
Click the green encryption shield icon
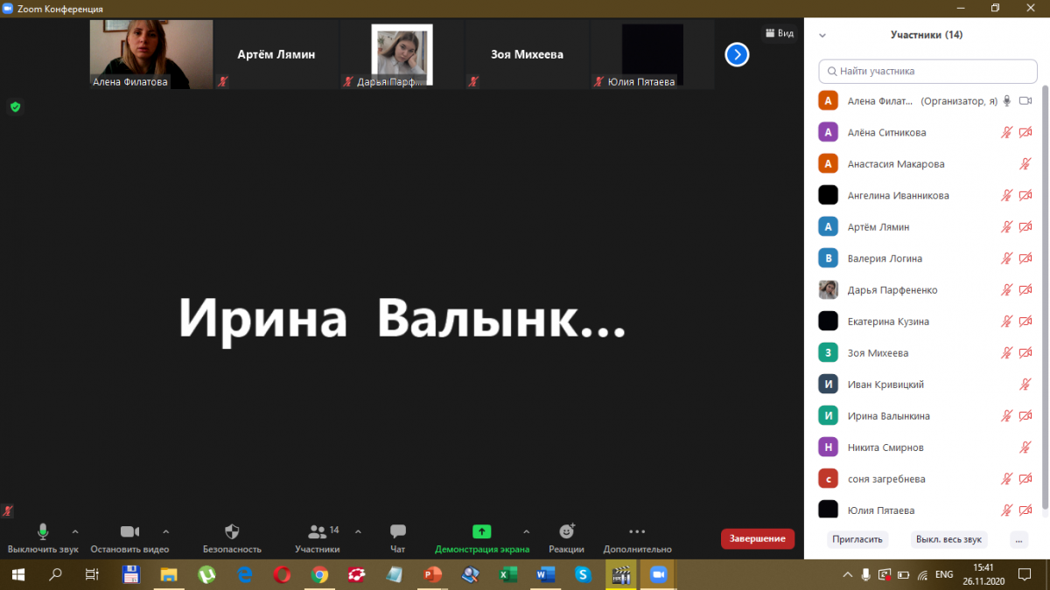[15, 107]
